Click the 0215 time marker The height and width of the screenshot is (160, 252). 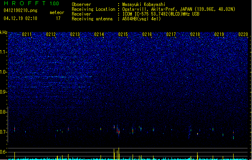(123, 34)
